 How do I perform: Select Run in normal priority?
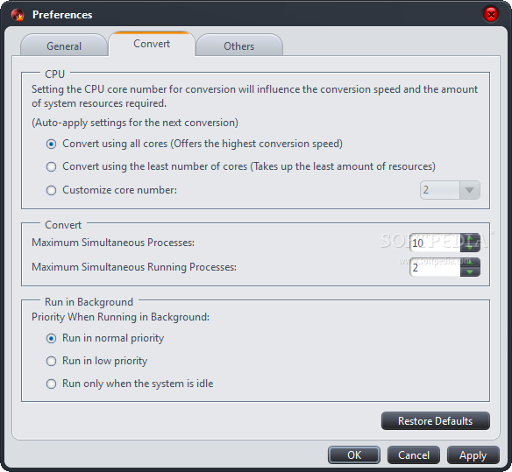point(51,338)
